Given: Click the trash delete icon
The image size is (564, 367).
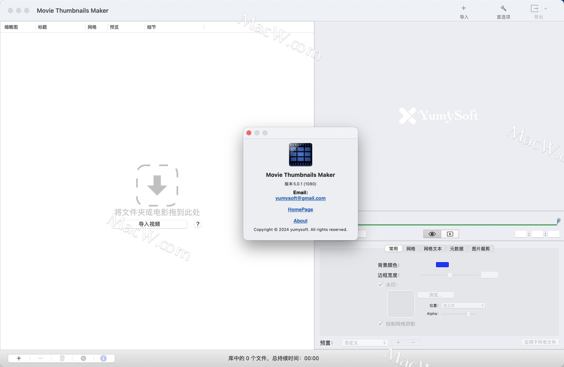Looking at the screenshot, I should pyautogui.click(x=62, y=358).
